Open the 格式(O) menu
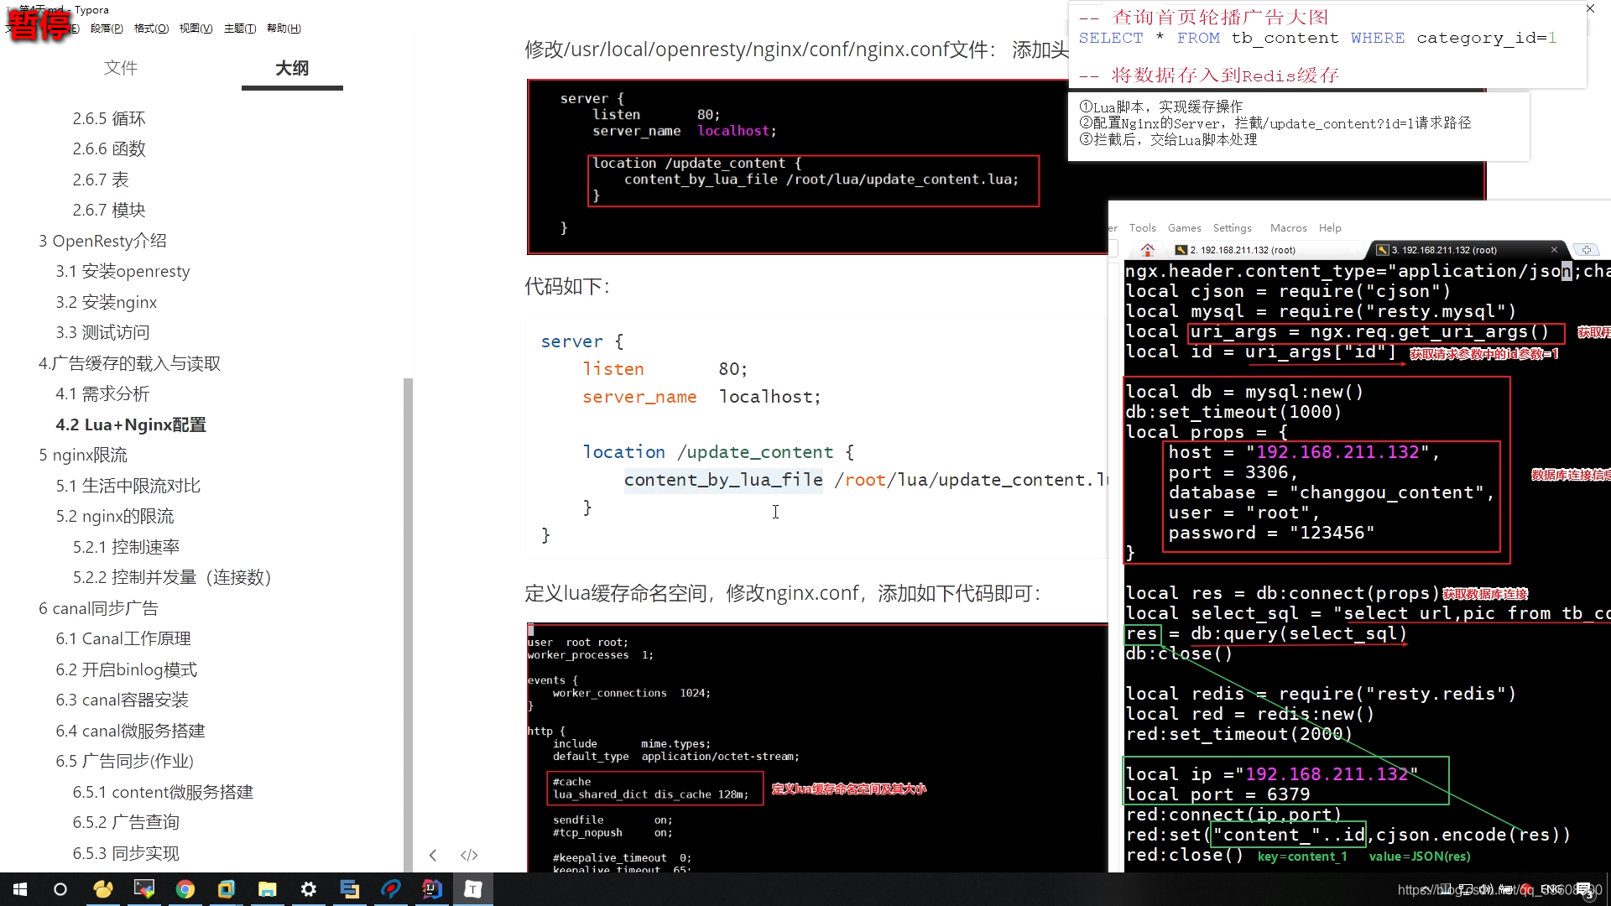The image size is (1611, 906). 151,29
